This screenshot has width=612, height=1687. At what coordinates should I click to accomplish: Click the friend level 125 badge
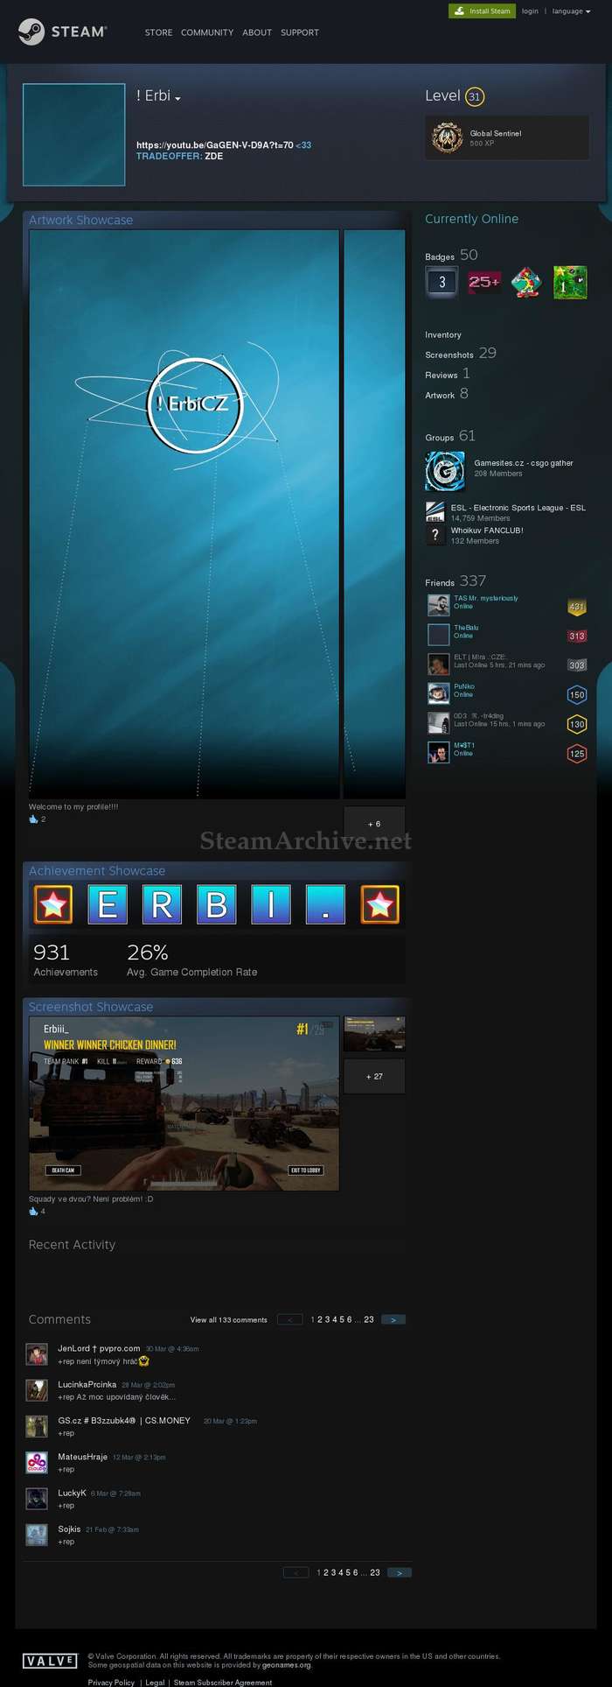coord(577,754)
